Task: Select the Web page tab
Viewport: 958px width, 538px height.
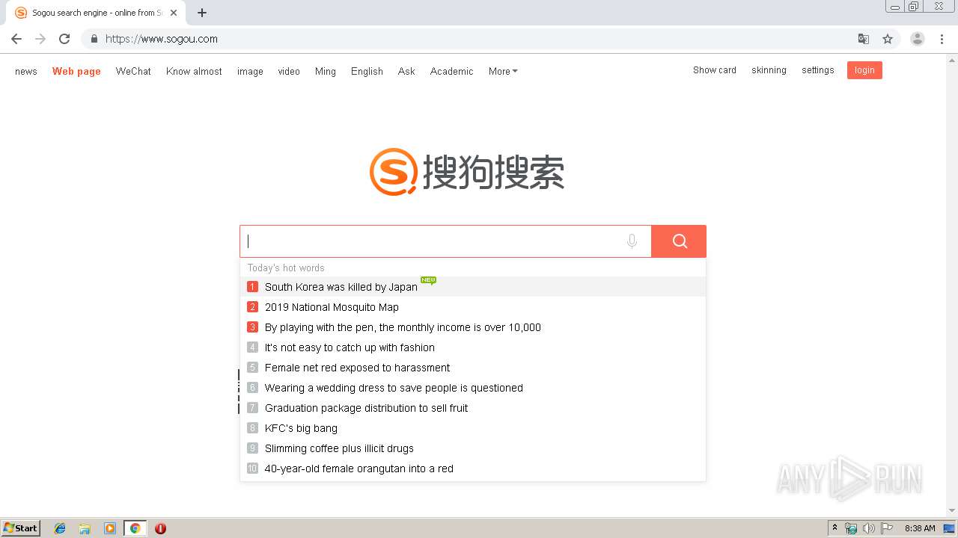Action: [76, 71]
